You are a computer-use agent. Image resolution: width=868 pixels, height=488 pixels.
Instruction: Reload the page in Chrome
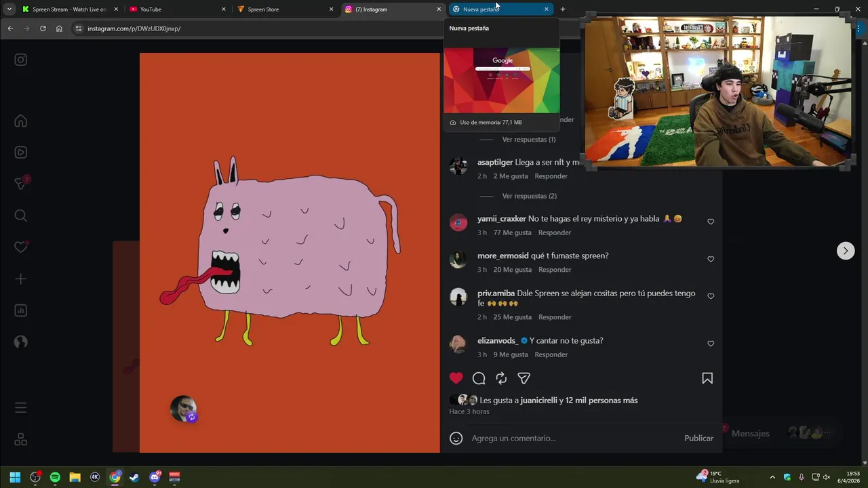click(x=43, y=28)
